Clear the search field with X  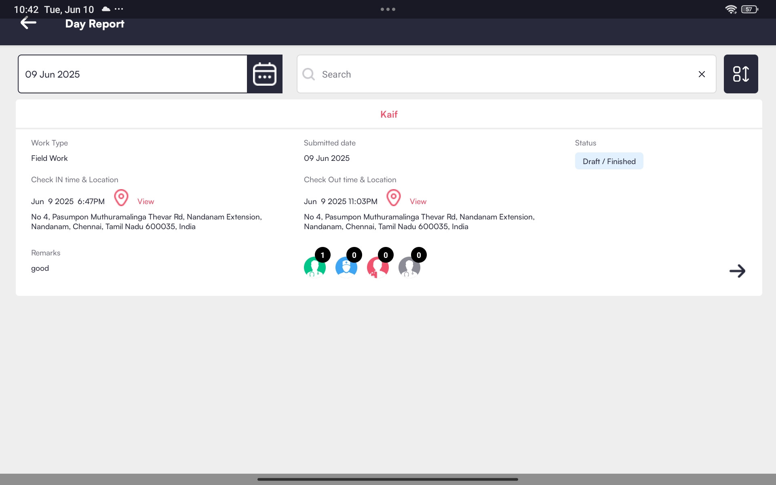702,74
